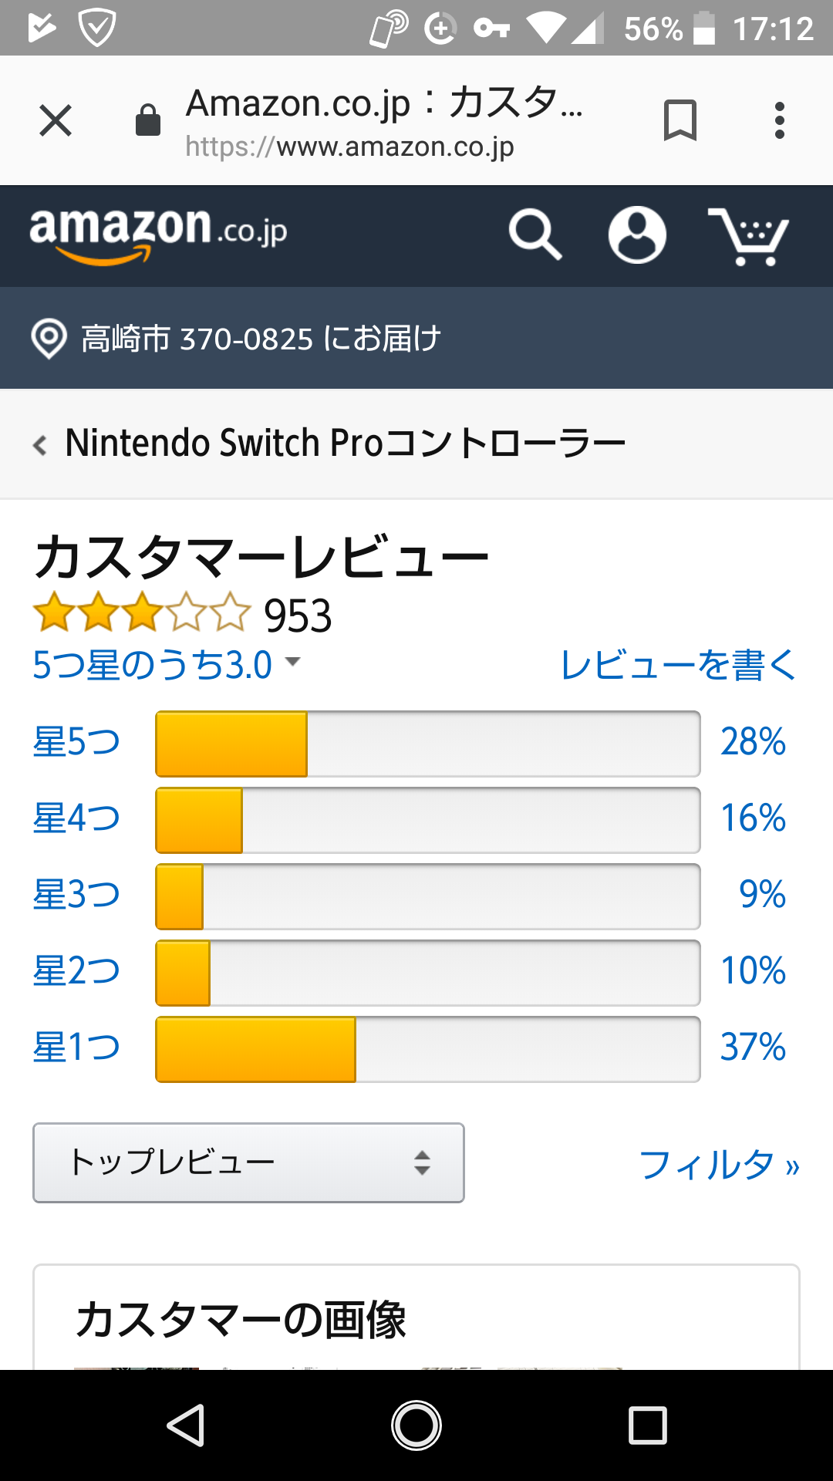833x1481 pixels.
Task: Select the 星1つ rating bar
Action: pos(427,1049)
